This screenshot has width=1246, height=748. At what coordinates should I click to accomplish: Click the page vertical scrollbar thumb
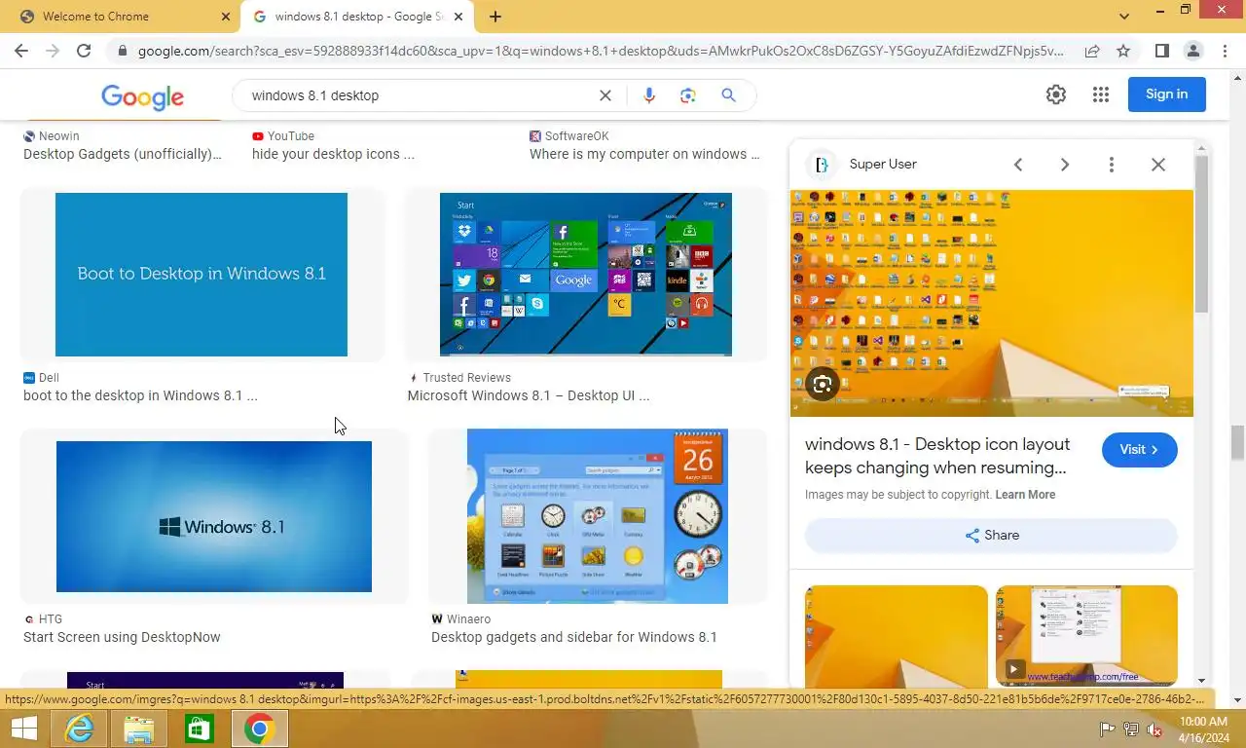point(1237,443)
